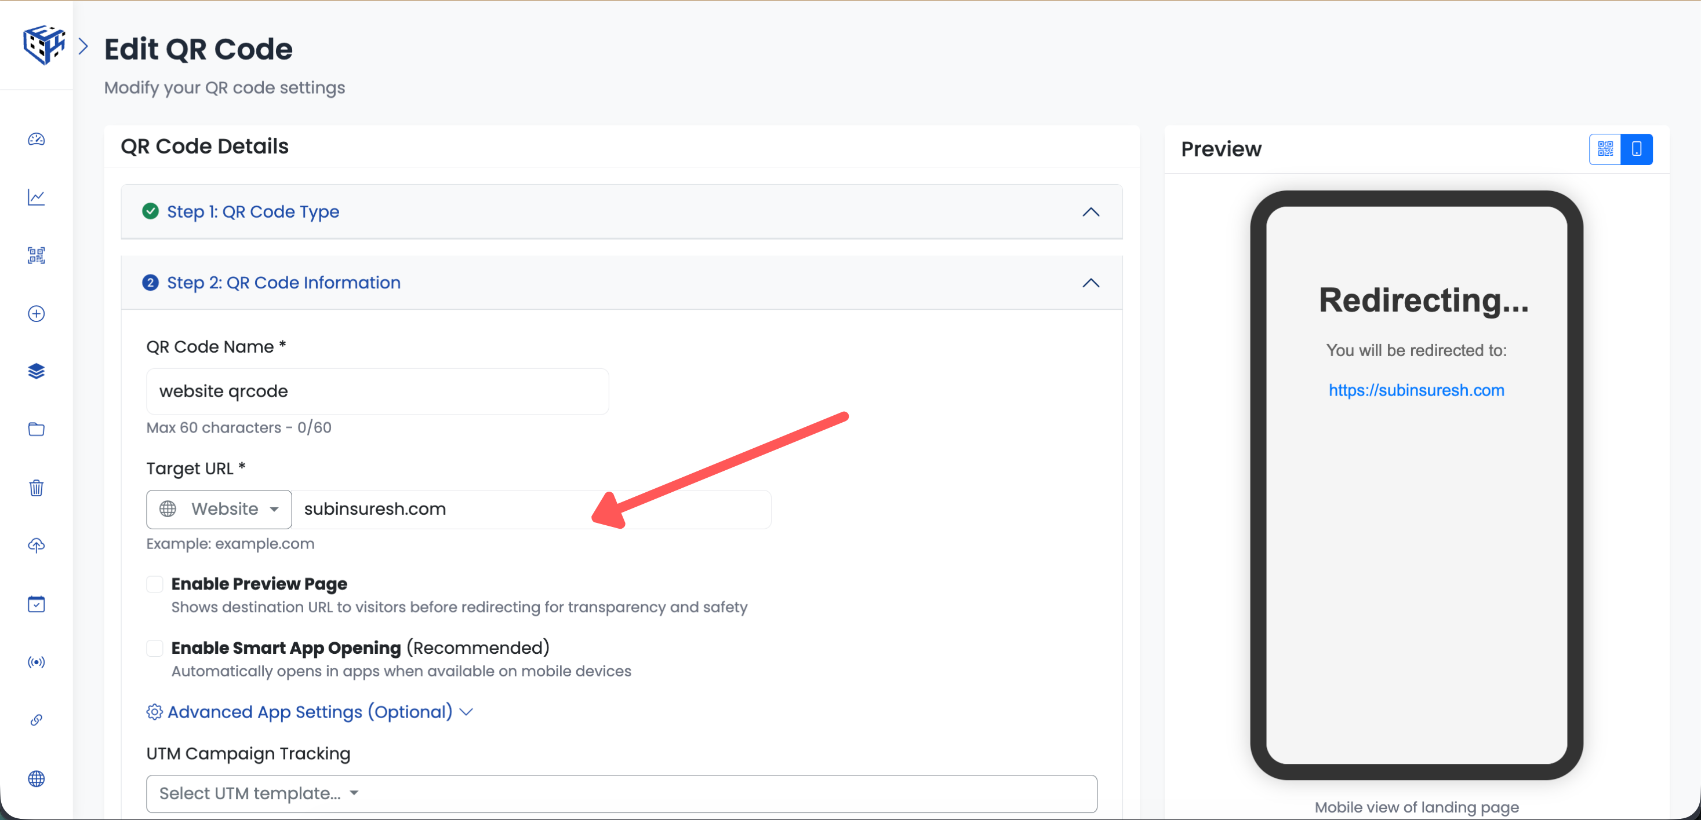Collapse Step 2: QR Code Information section
The image size is (1701, 820).
pyautogui.click(x=1090, y=283)
